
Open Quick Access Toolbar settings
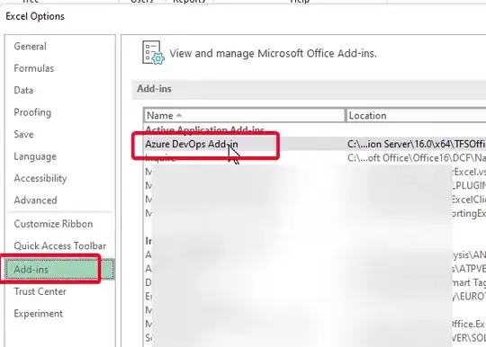point(60,245)
